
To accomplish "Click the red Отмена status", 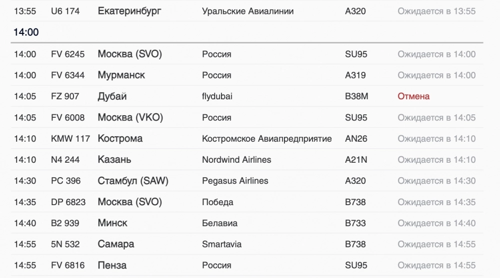I will coord(413,96).
